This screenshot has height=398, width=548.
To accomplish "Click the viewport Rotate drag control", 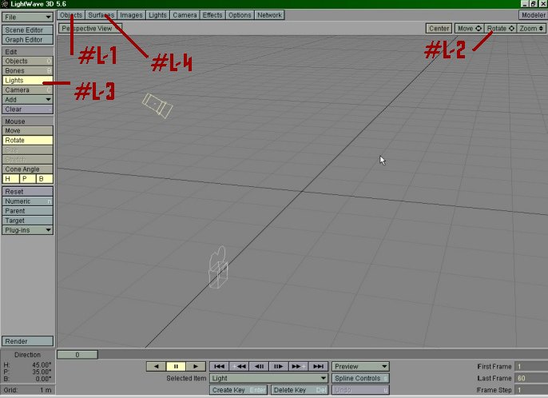I will [x=500, y=28].
